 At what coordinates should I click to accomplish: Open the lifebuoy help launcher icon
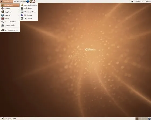[x=33, y=1]
